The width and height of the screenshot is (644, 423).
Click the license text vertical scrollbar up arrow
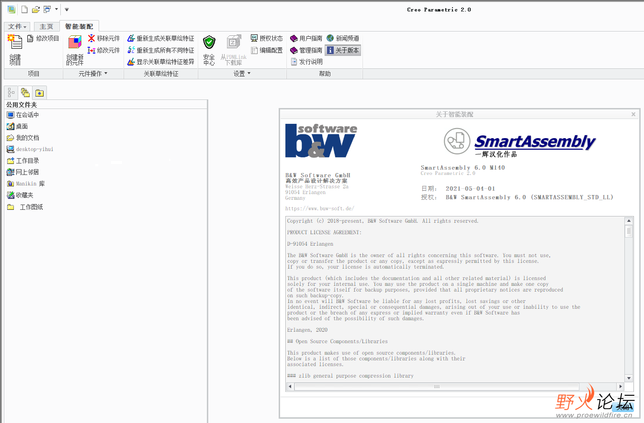pos(629,221)
